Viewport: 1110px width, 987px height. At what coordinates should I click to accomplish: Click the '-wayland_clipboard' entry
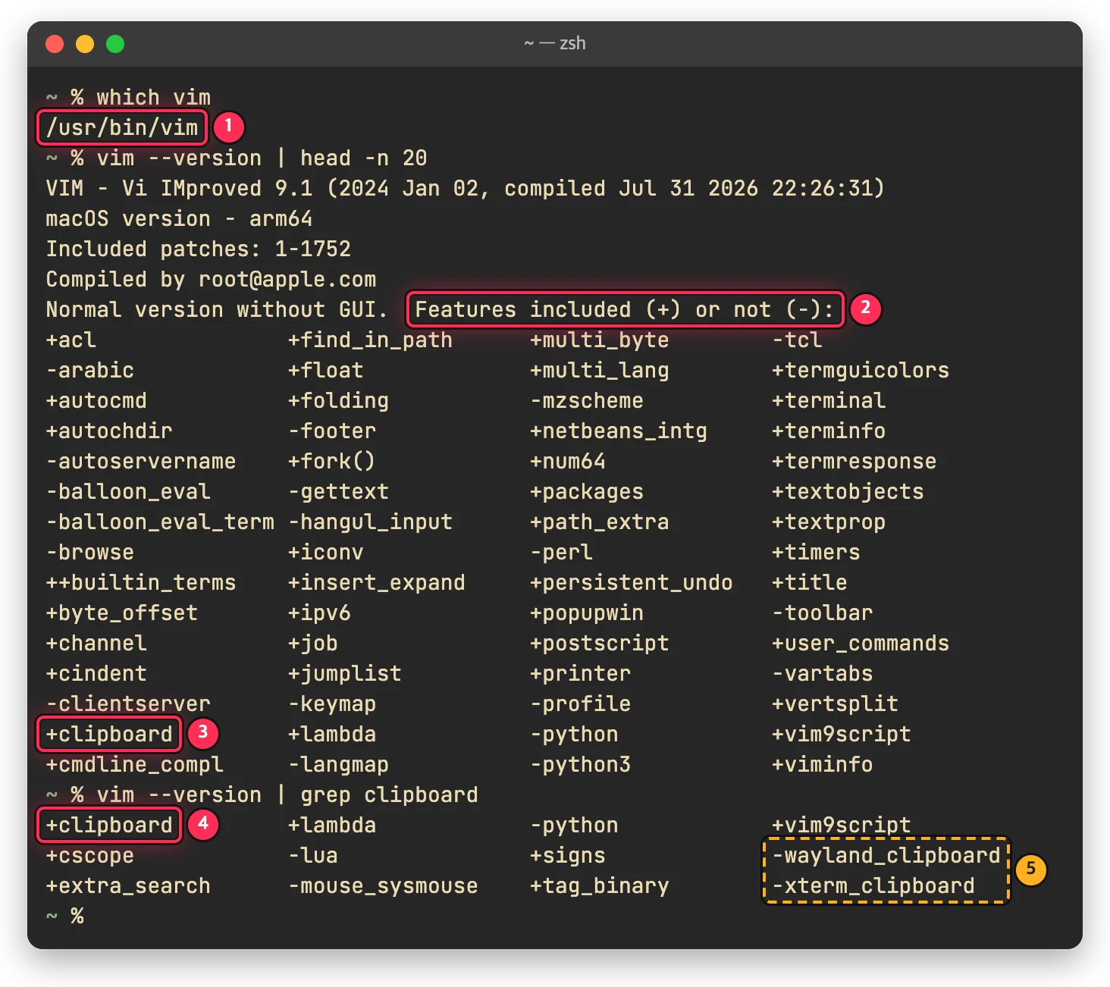(x=886, y=855)
